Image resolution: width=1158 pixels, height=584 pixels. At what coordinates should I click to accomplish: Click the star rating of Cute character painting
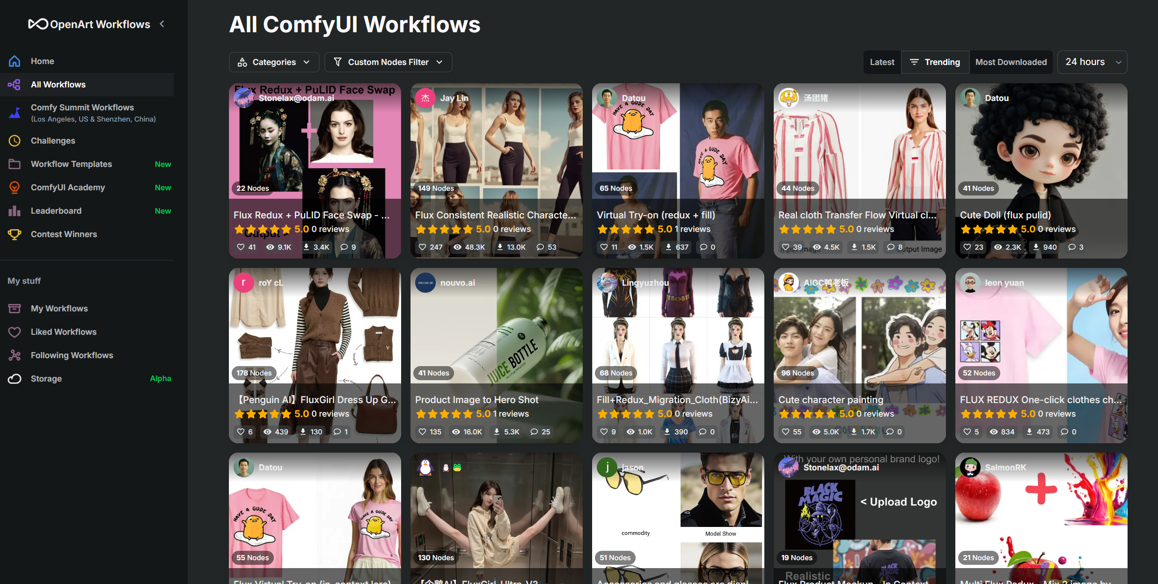click(807, 414)
